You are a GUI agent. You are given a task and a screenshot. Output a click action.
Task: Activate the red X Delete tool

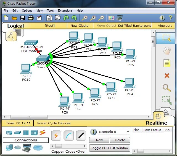167,76
